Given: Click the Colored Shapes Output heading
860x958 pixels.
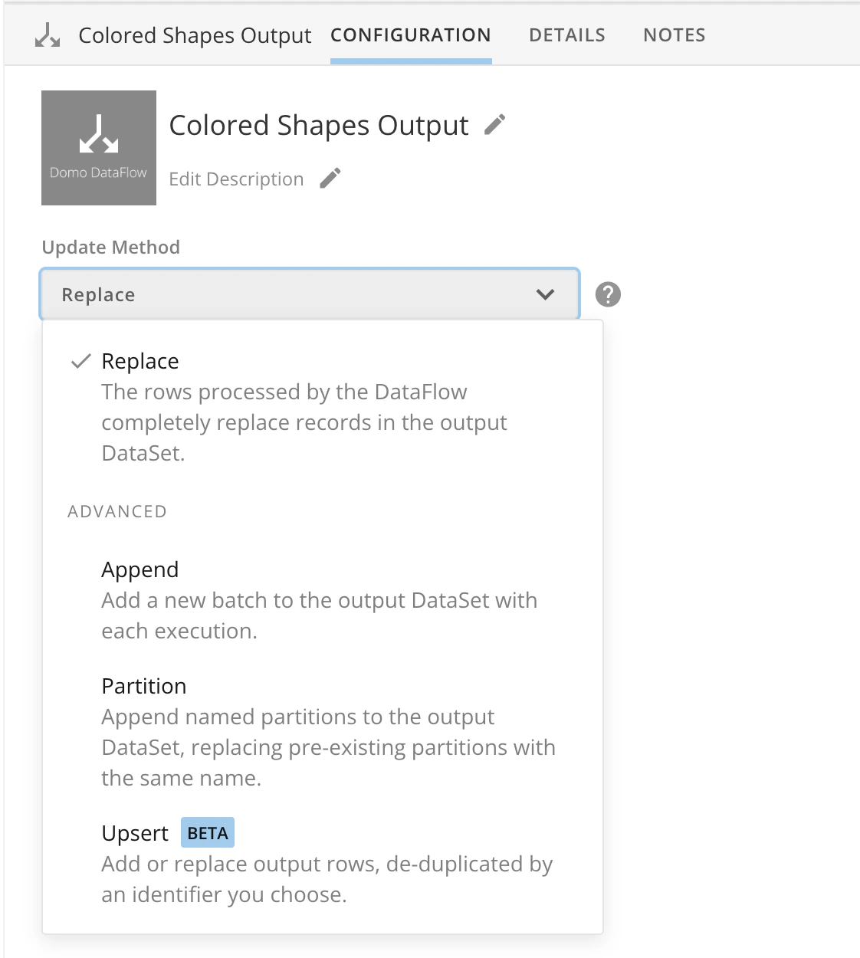Looking at the screenshot, I should [319, 126].
